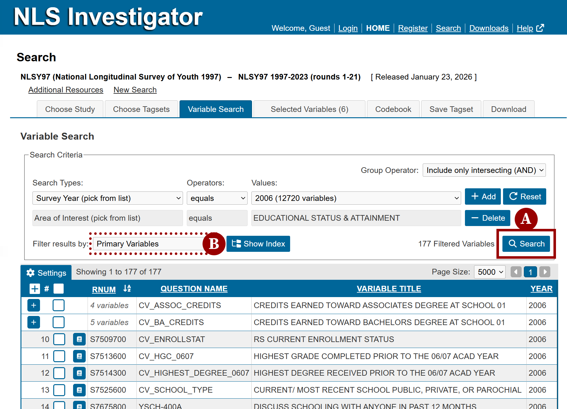This screenshot has width=567, height=409.
Task: Select checkbox for row 11 CV_HGC_0607
Action: (59, 356)
